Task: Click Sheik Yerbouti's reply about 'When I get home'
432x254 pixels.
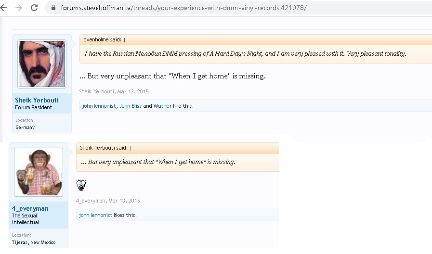Action: (x=172, y=76)
